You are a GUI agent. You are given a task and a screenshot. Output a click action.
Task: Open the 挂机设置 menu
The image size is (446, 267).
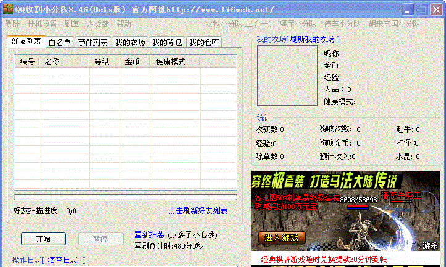(x=43, y=24)
